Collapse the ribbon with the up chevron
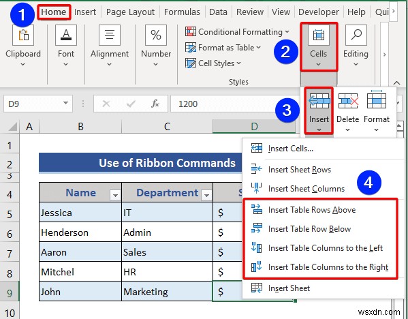The image size is (408, 319). pyautogui.click(x=396, y=82)
